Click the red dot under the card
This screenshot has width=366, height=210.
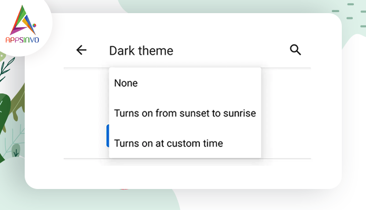[124, 189]
